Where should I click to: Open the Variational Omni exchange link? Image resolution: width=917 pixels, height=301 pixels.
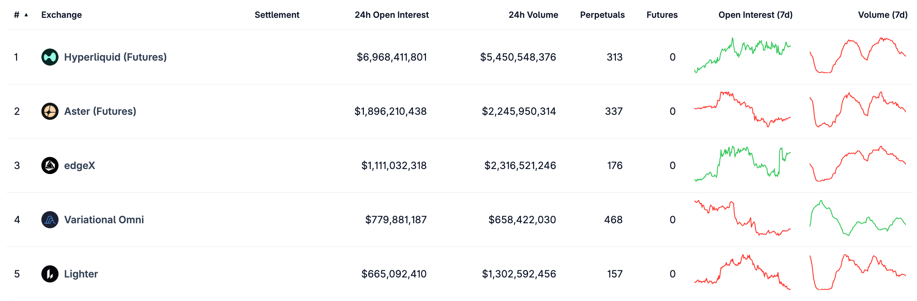[x=104, y=220]
